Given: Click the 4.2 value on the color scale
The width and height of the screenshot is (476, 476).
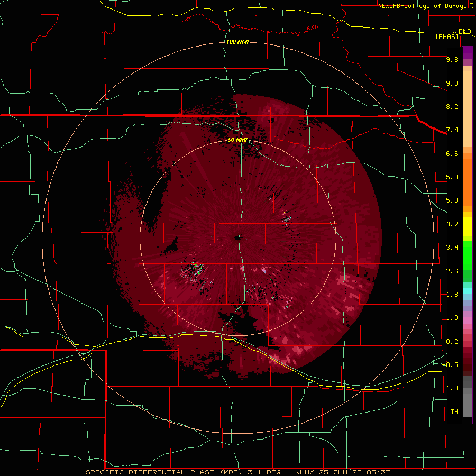Looking at the screenshot, I should [x=452, y=224].
